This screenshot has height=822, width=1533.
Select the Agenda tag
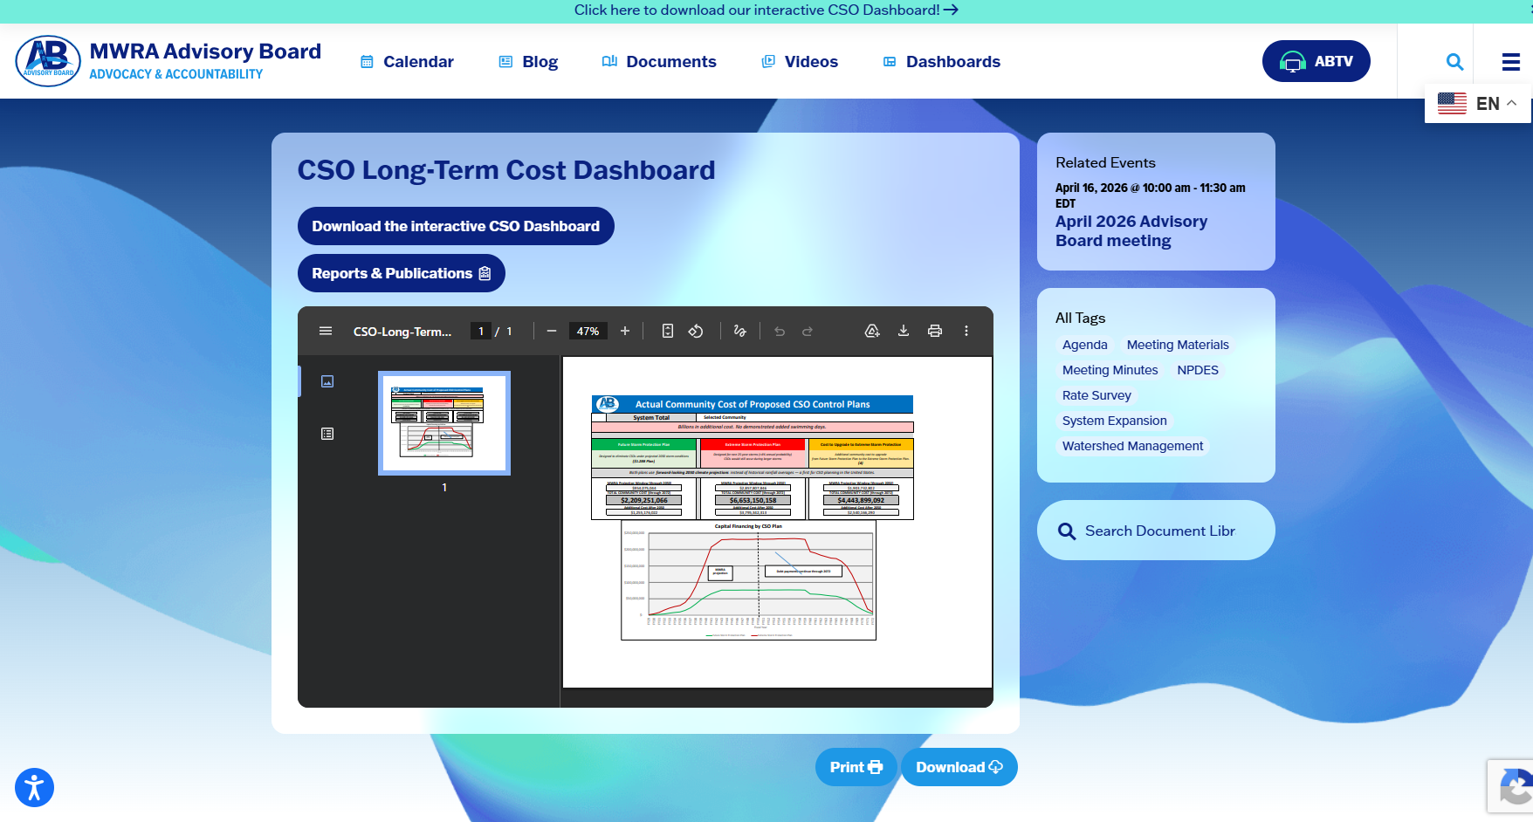click(1085, 345)
